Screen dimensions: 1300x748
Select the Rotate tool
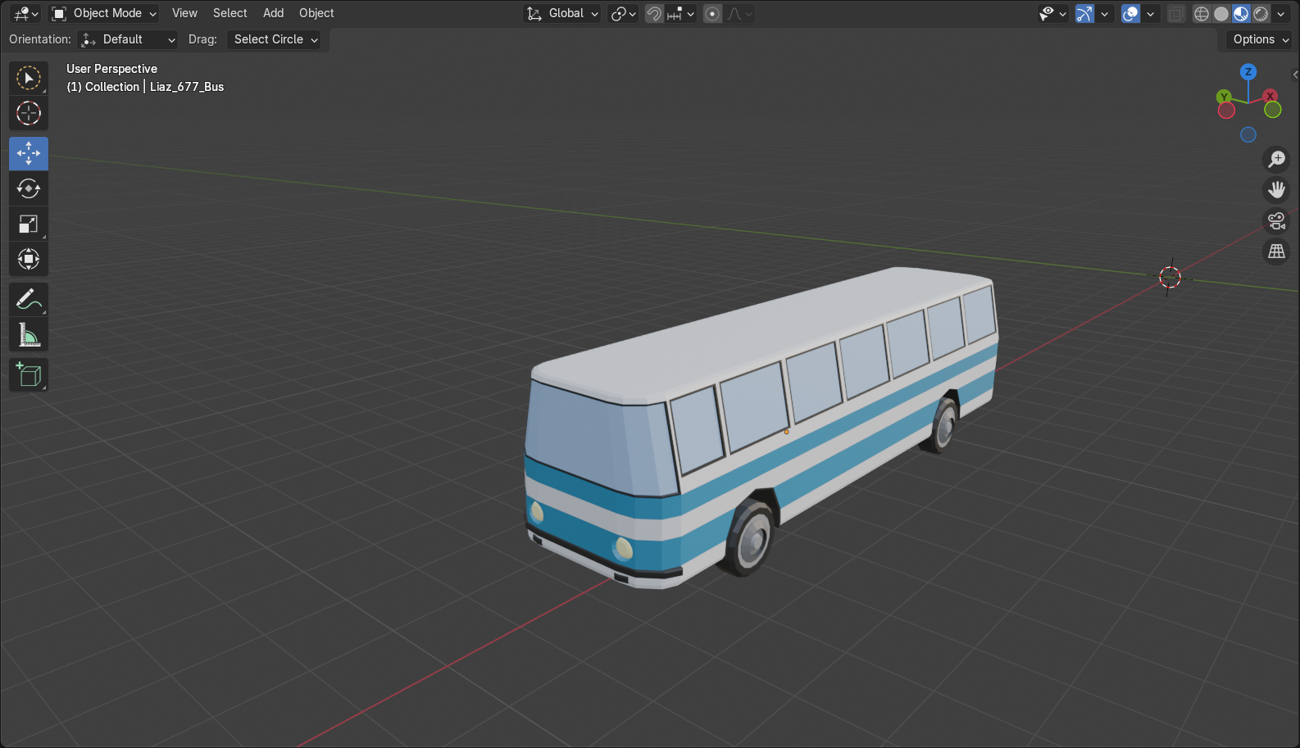point(29,188)
